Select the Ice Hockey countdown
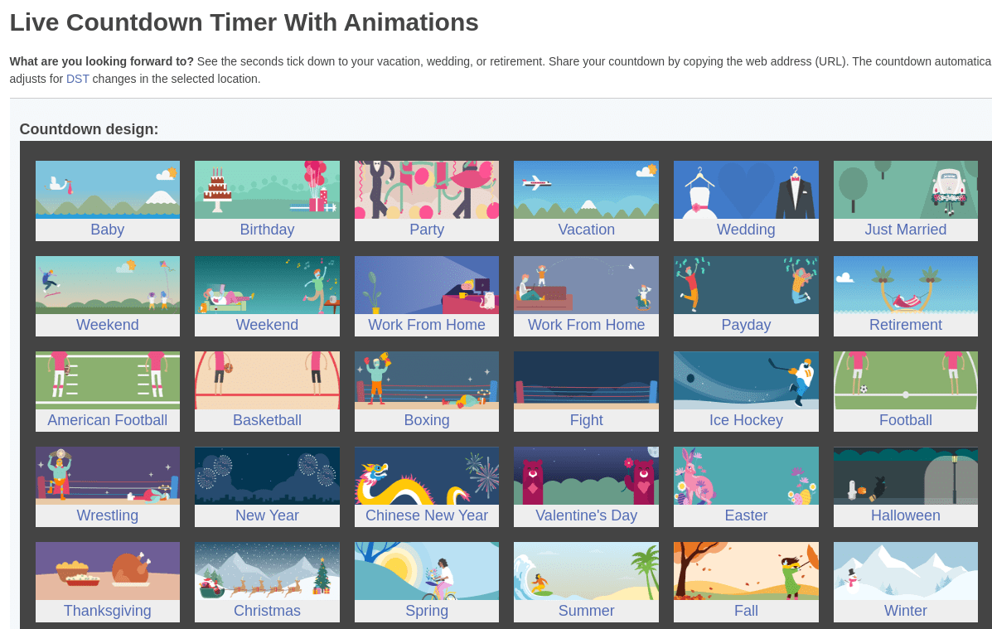992x629 pixels. tap(745, 391)
